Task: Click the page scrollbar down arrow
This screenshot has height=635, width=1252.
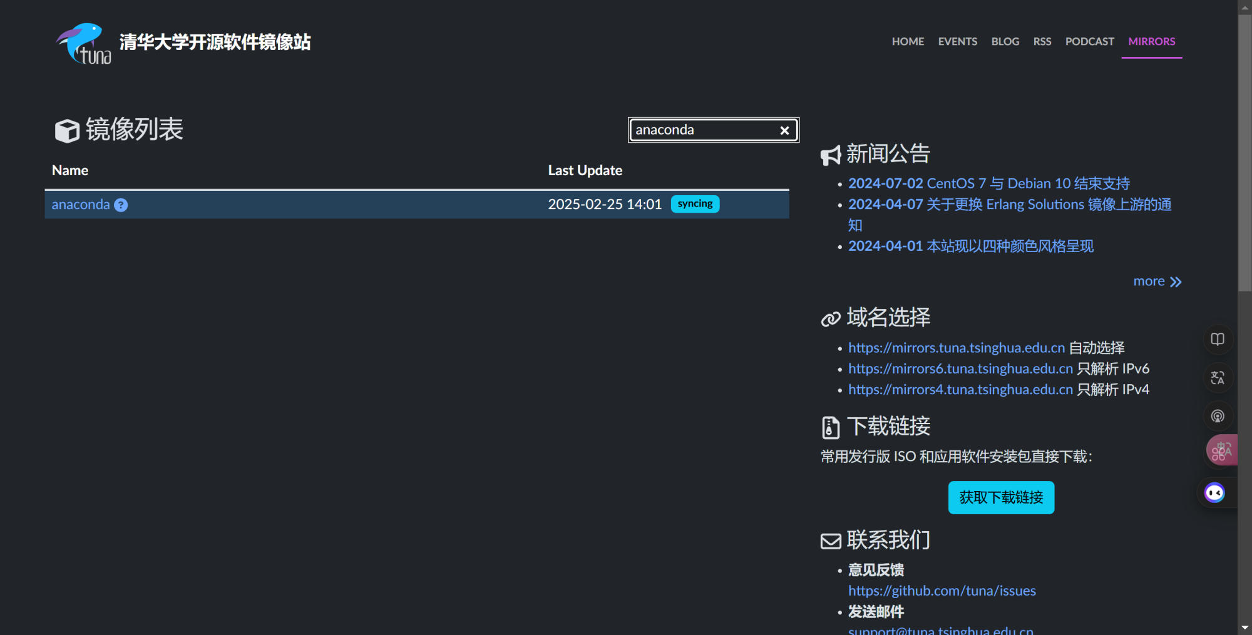Action: [x=1244, y=627]
